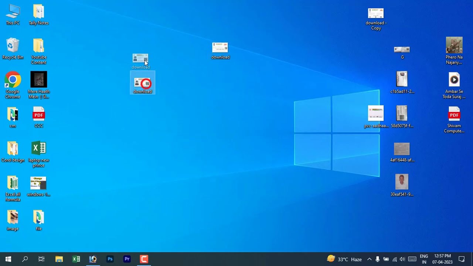
Task: Open Camtasia from the taskbar
Action: tap(144, 259)
